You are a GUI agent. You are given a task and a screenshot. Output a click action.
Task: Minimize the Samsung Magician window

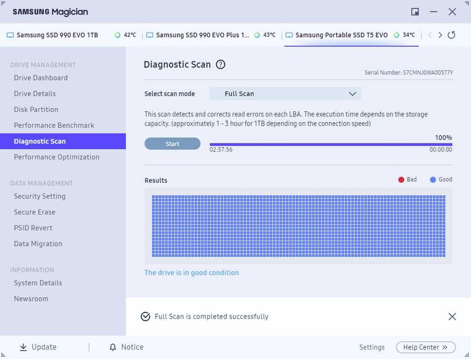coord(434,12)
